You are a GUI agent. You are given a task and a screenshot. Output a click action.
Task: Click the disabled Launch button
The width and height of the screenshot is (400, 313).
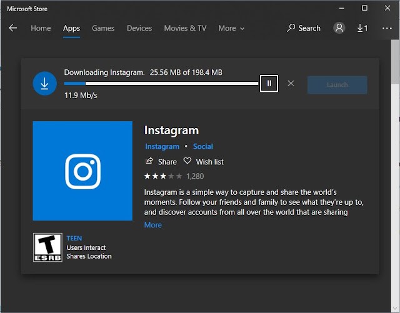(337, 85)
